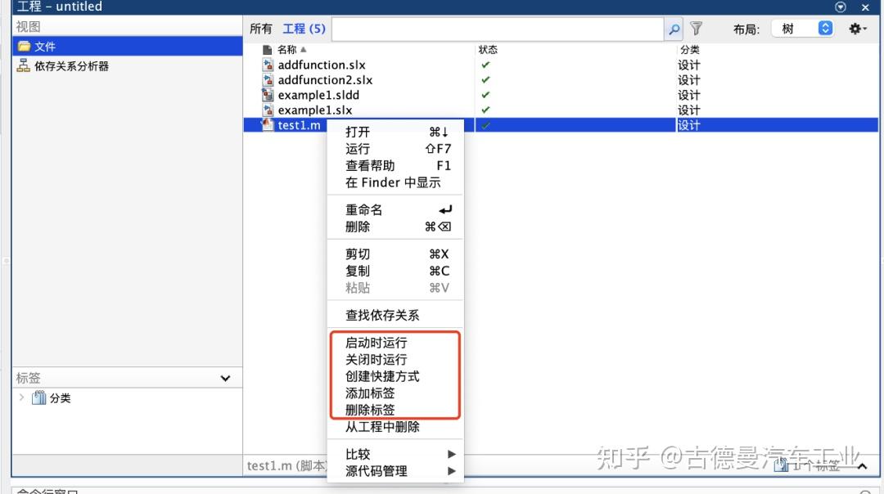Open the filter funnel icon

[x=696, y=29]
